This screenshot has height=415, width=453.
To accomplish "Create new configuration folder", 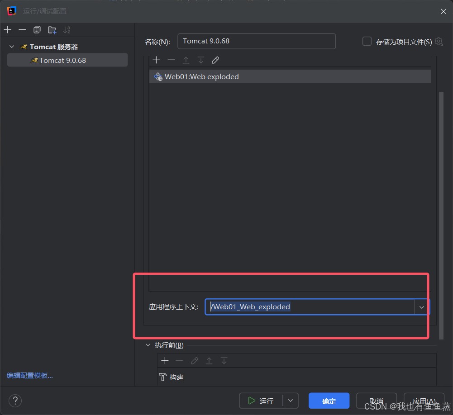I will [52, 30].
